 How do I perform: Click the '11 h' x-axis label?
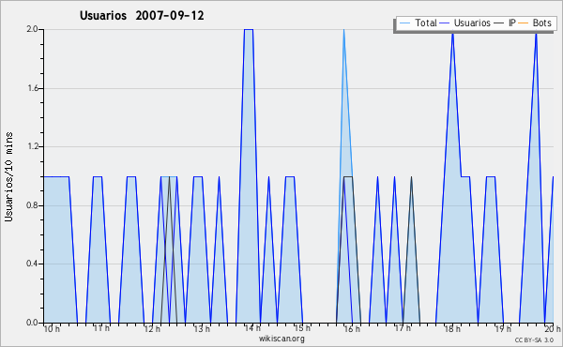point(101,328)
